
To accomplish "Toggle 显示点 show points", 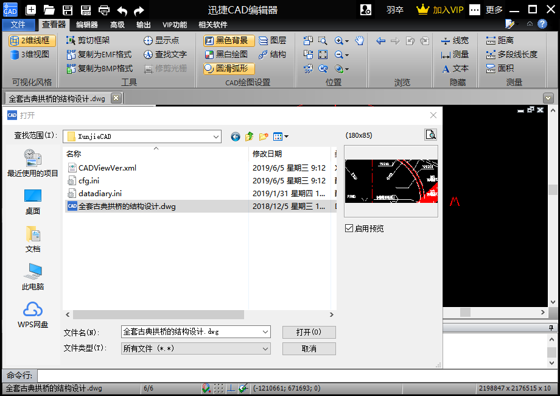I will [161, 40].
